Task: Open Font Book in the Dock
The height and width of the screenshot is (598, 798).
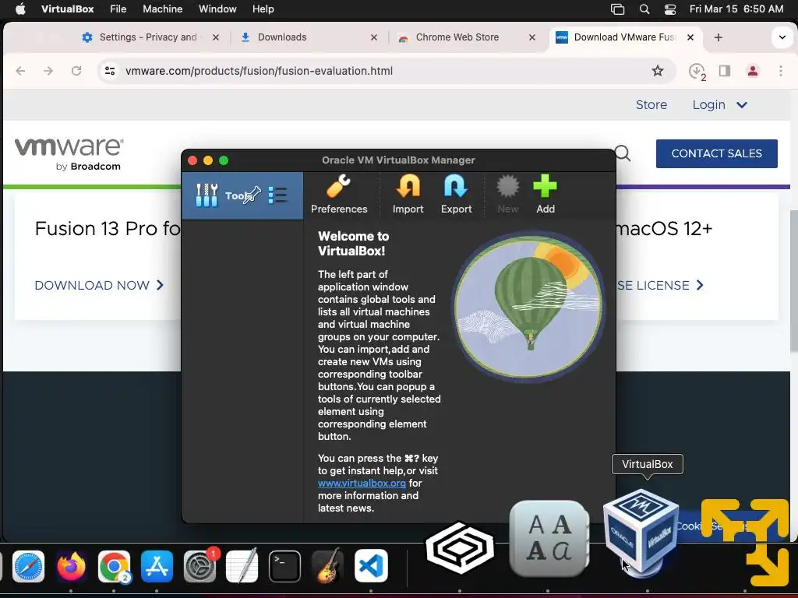Action: pyautogui.click(x=549, y=539)
